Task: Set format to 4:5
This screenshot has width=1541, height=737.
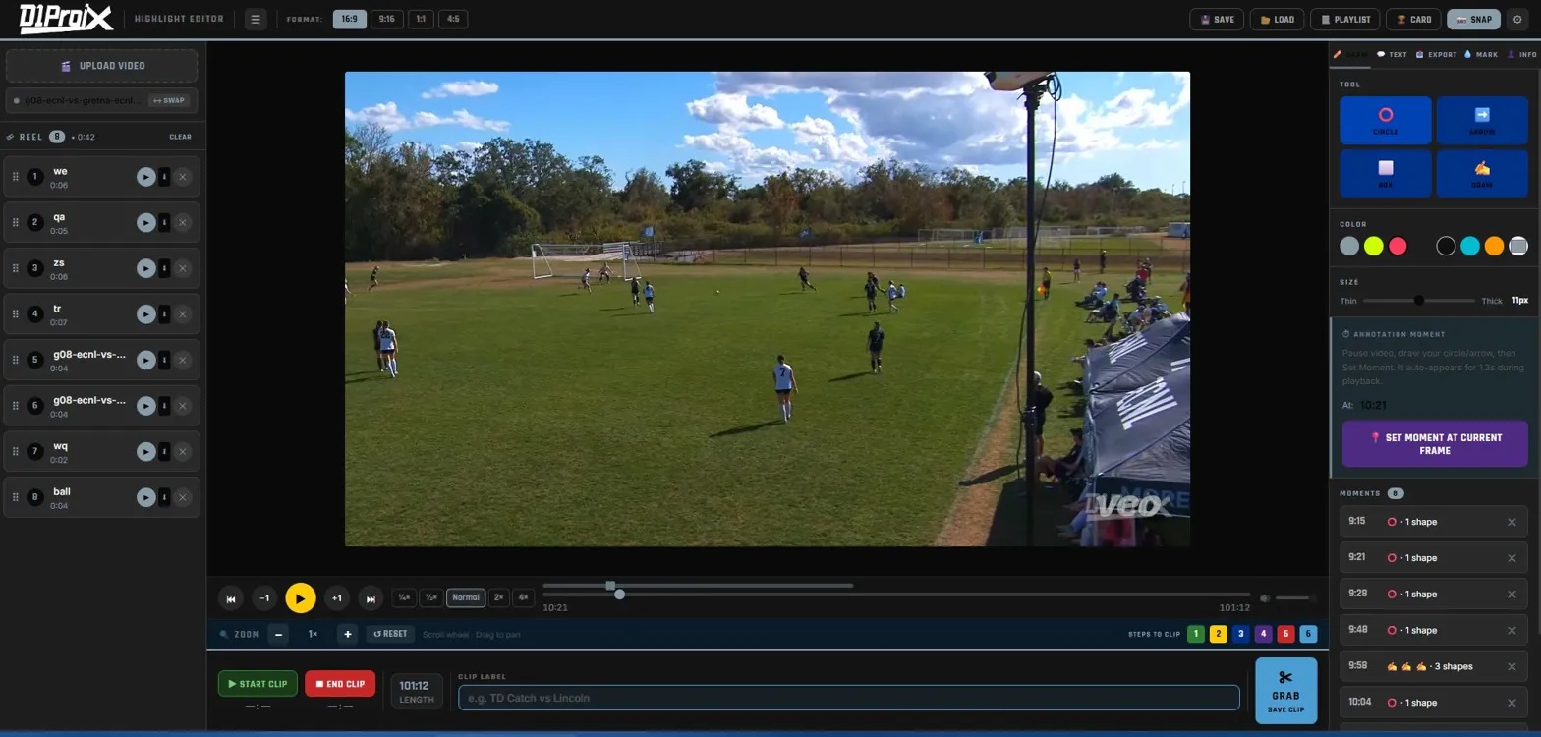Action: tap(453, 19)
